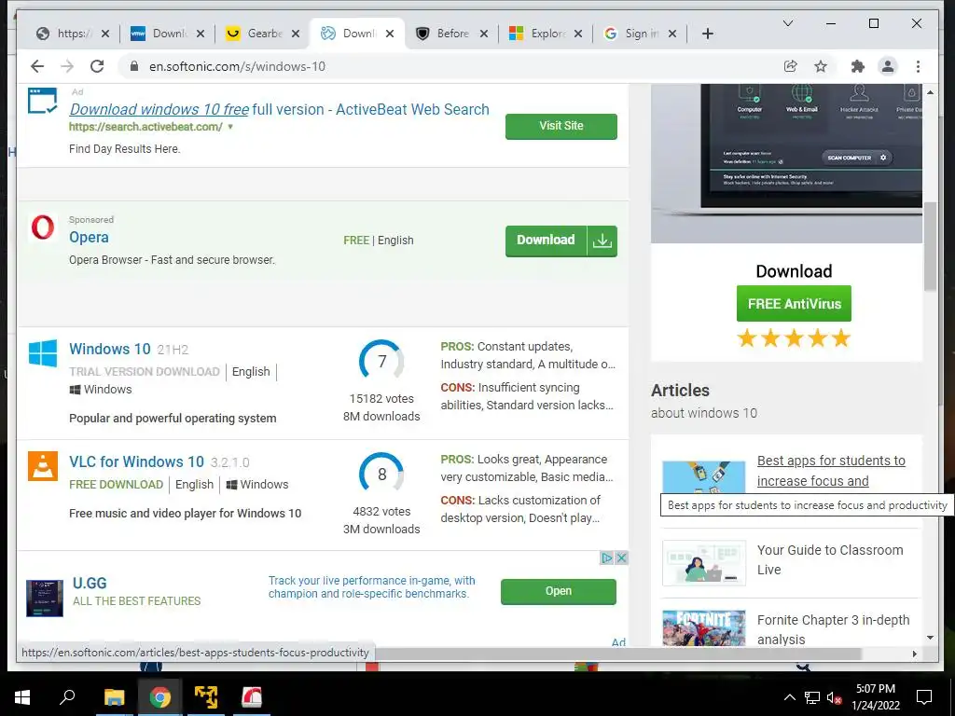The height and width of the screenshot is (716, 955).
Task: Click the green Opera Download button
Action: 561,241
